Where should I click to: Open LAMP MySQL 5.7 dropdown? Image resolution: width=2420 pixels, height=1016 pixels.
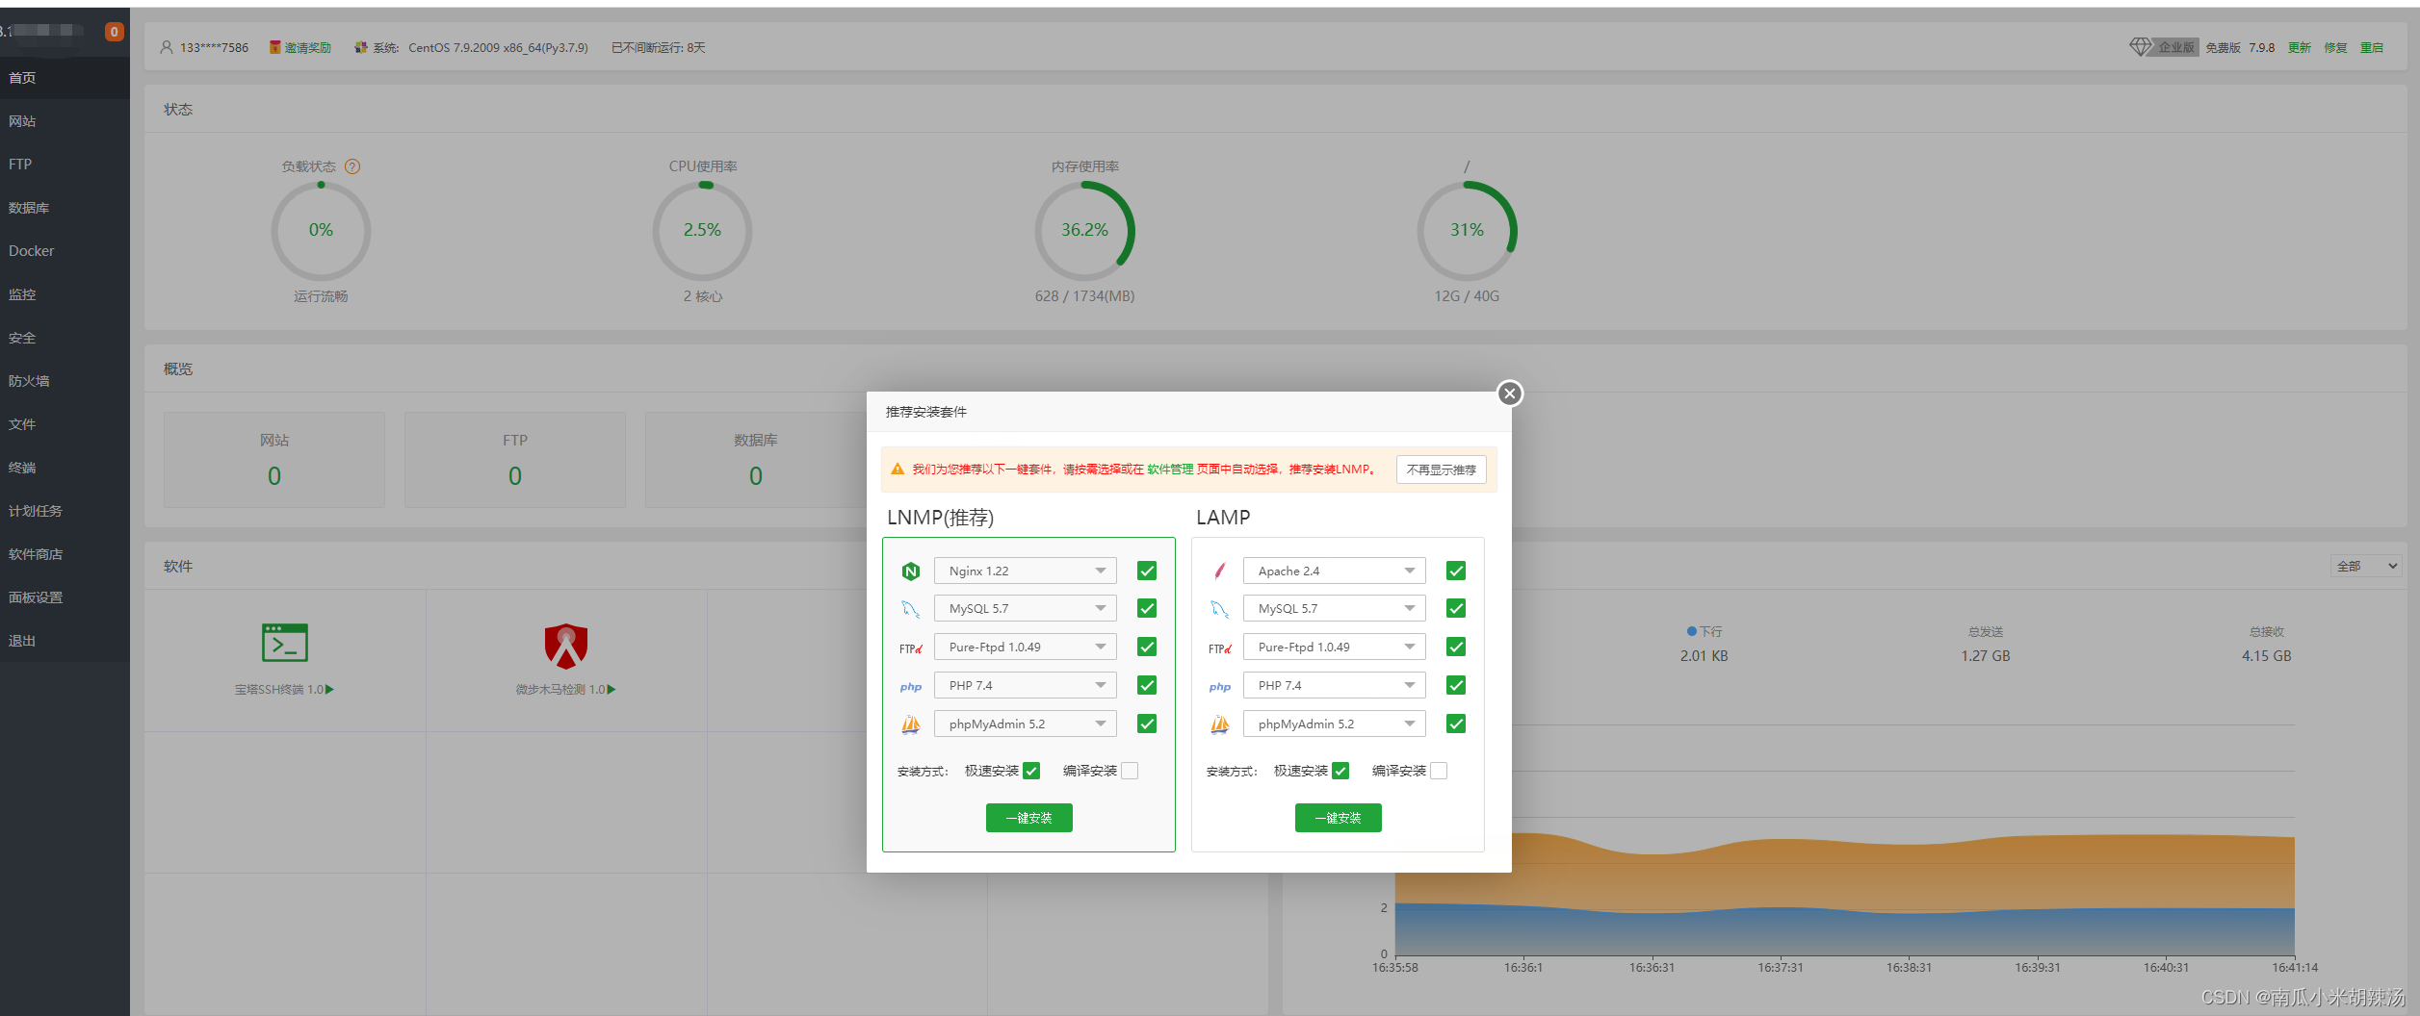point(1335,609)
